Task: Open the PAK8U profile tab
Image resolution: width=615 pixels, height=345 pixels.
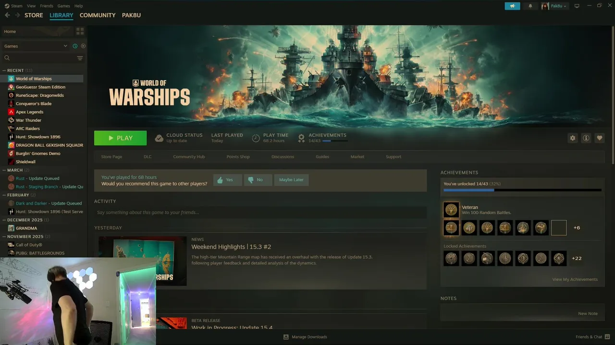Action: 131,15
